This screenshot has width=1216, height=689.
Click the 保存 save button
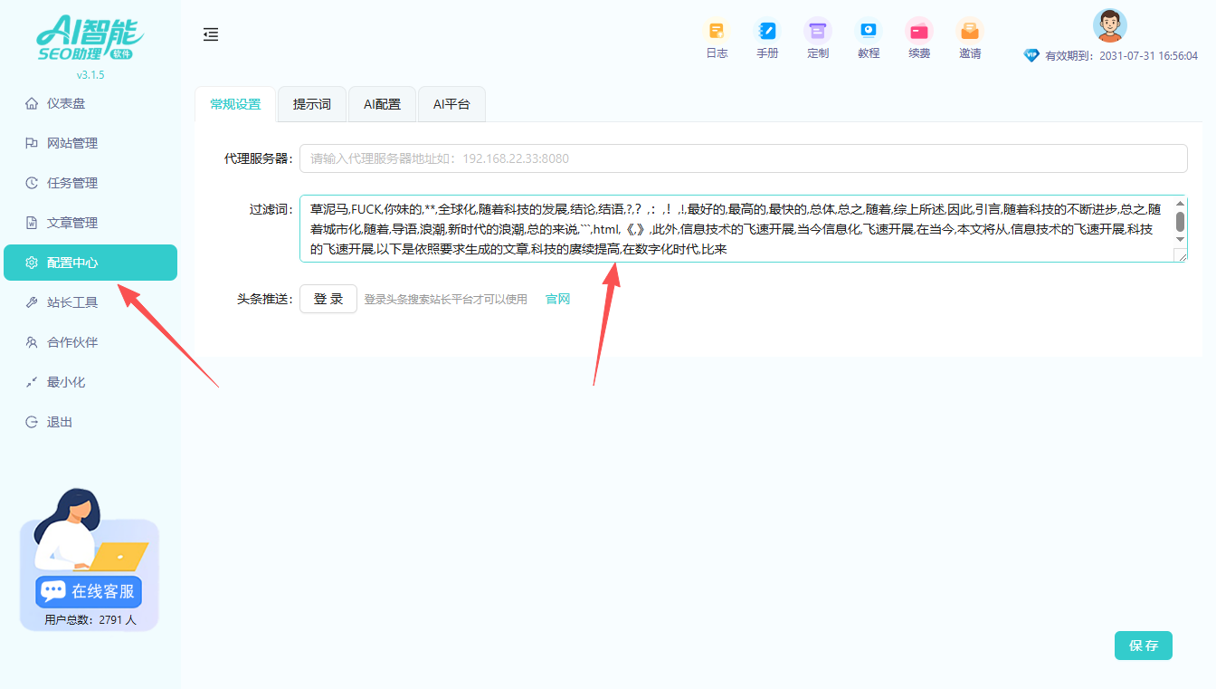pyautogui.click(x=1143, y=646)
